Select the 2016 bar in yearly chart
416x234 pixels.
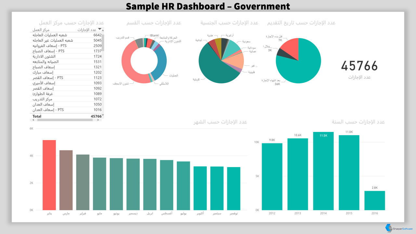[374, 200]
